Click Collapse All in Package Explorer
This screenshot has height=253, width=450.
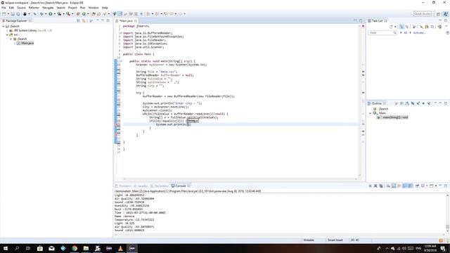[78, 20]
